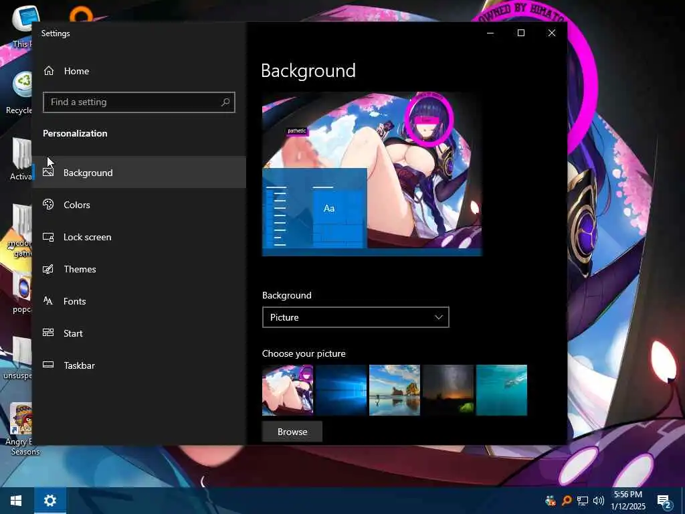Viewport: 685px width, 514px height.
Task: Click the orange magnifier tray icon
Action: point(567,501)
